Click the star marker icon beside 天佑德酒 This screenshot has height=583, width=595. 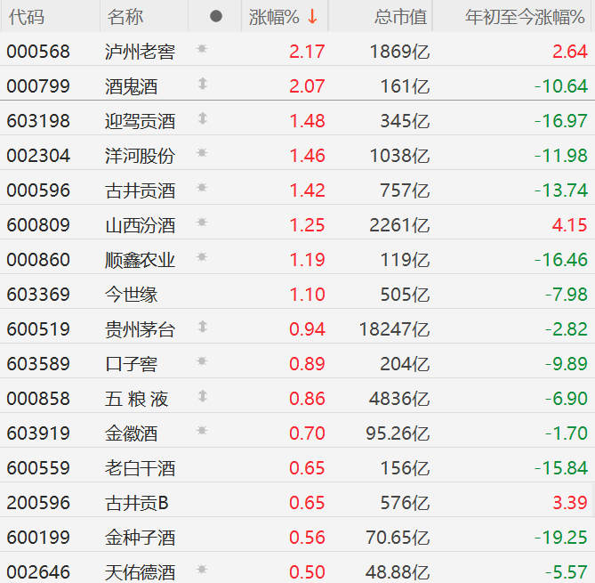[202, 570]
